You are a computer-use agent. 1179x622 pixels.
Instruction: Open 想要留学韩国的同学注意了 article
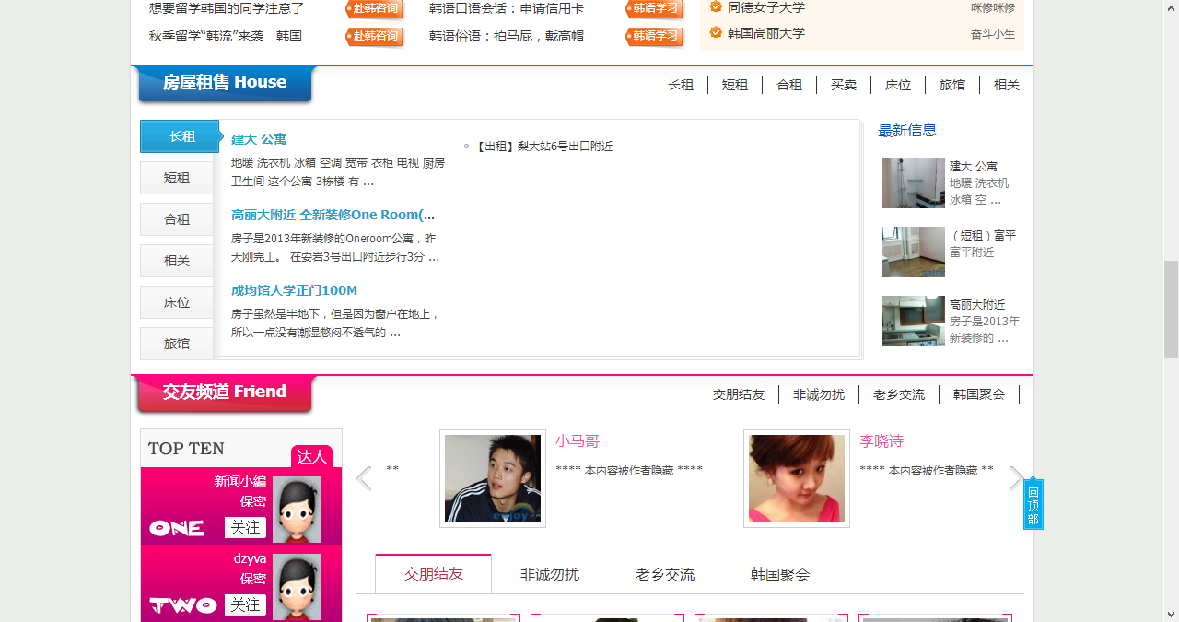(x=227, y=9)
